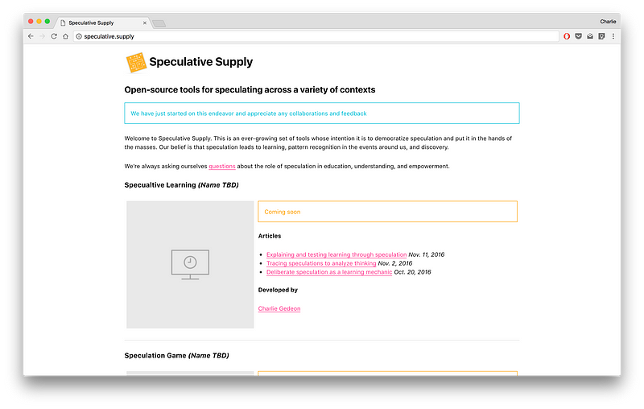This screenshot has height=409, width=644.
Task: Click the red Opera extension icon
Action: click(567, 36)
